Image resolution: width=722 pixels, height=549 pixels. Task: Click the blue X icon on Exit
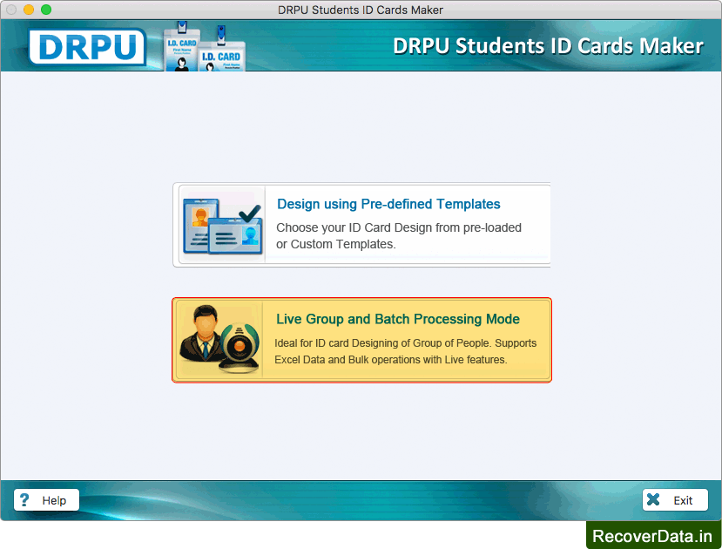[x=653, y=499]
